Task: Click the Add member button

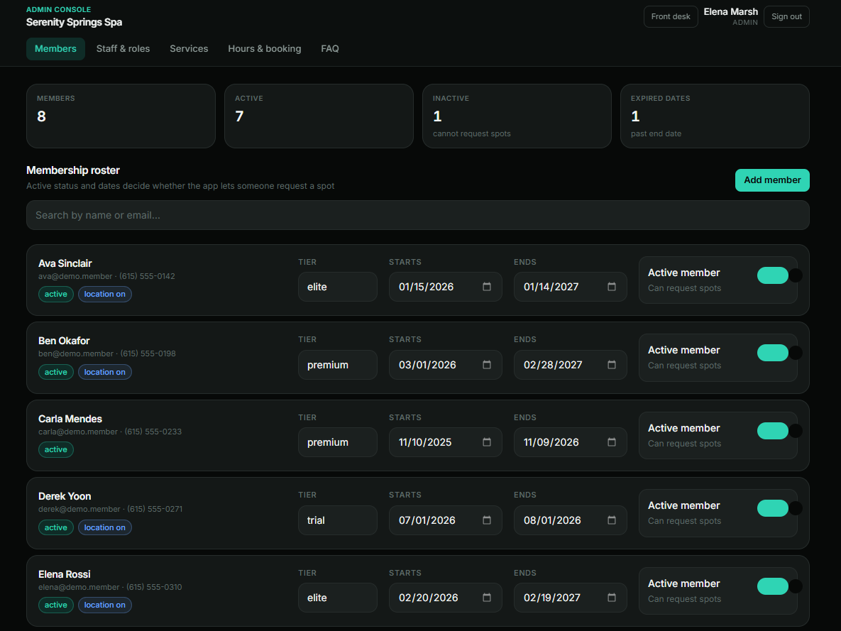Action: (772, 180)
